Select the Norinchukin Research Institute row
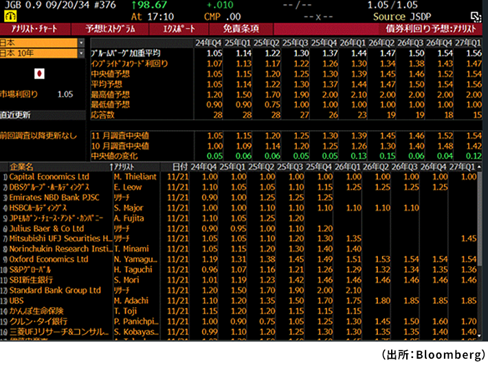 [x=239, y=249]
